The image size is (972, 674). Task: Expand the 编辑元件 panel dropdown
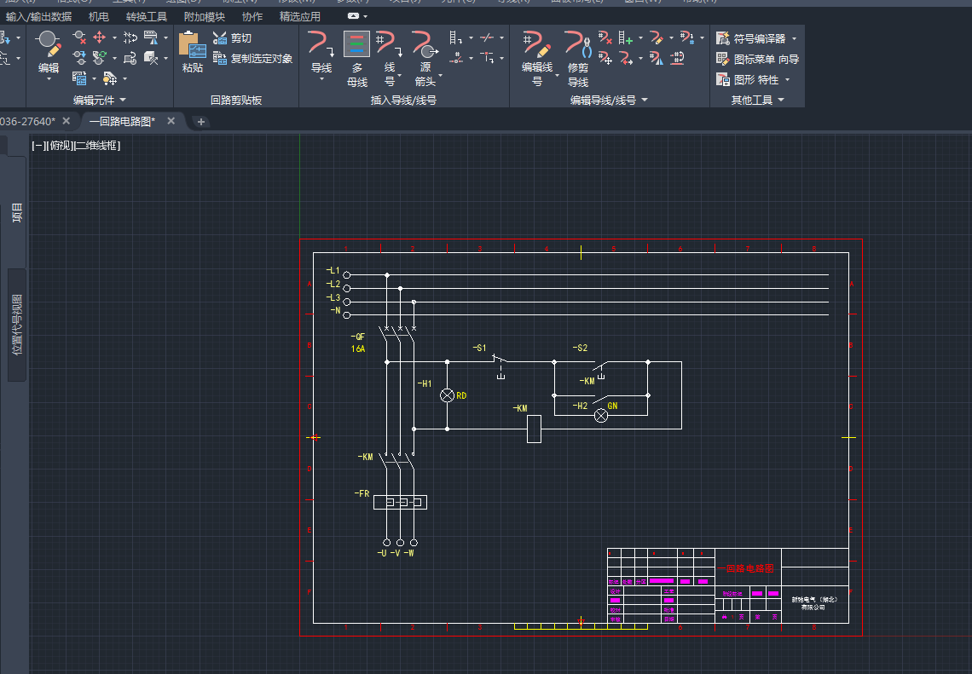point(122,101)
